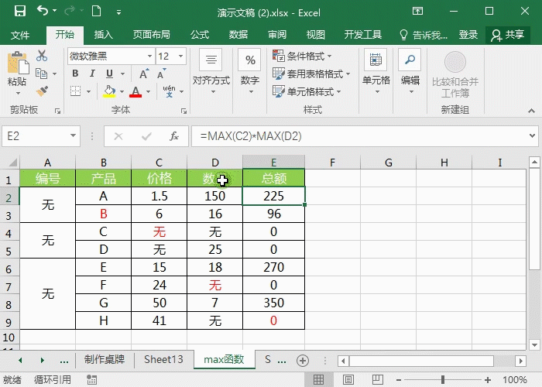Open the Name Box dropdown showing E2
The height and width of the screenshot is (387, 542).
click(x=73, y=136)
